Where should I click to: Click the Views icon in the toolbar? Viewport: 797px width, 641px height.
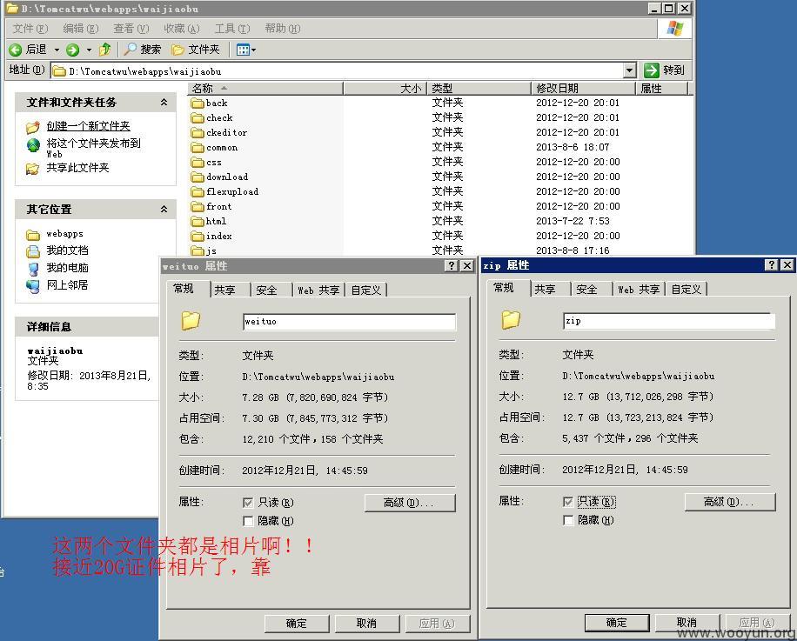pyautogui.click(x=243, y=50)
